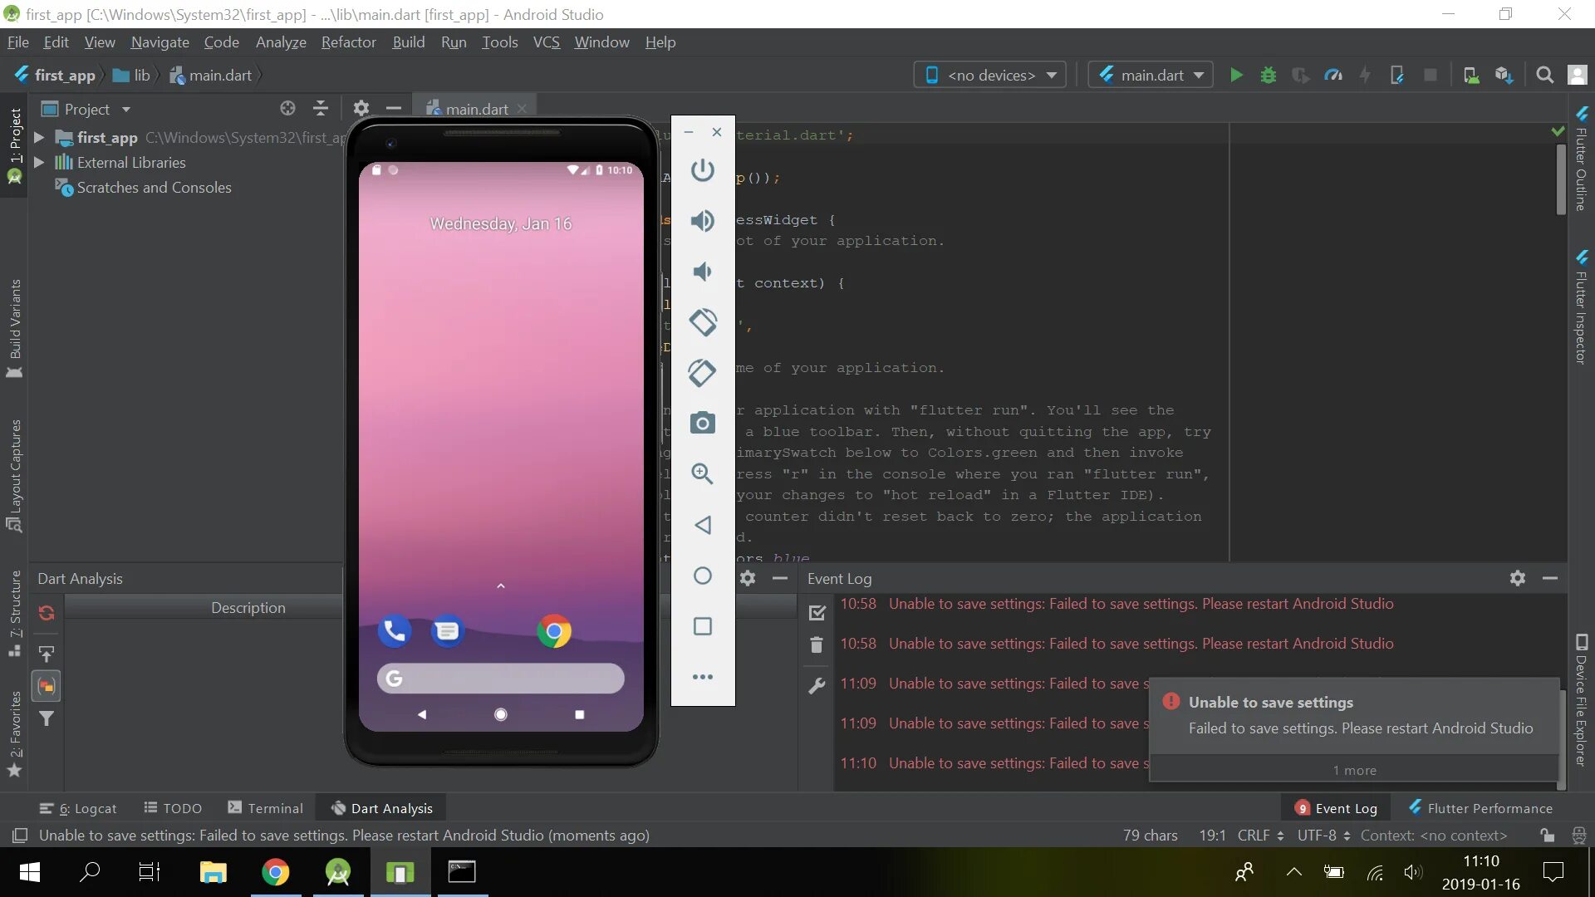This screenshot has height=897, width=1595.
Task: Click the Flutter Performance button
Action: [1480, 808]
